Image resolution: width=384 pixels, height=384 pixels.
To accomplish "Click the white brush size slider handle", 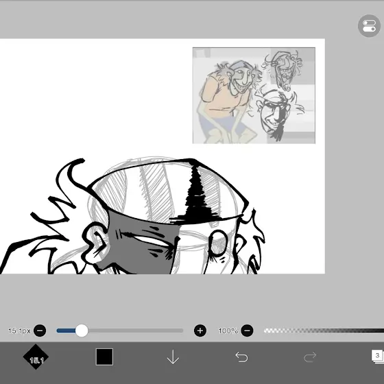I will tap(82, 331).
